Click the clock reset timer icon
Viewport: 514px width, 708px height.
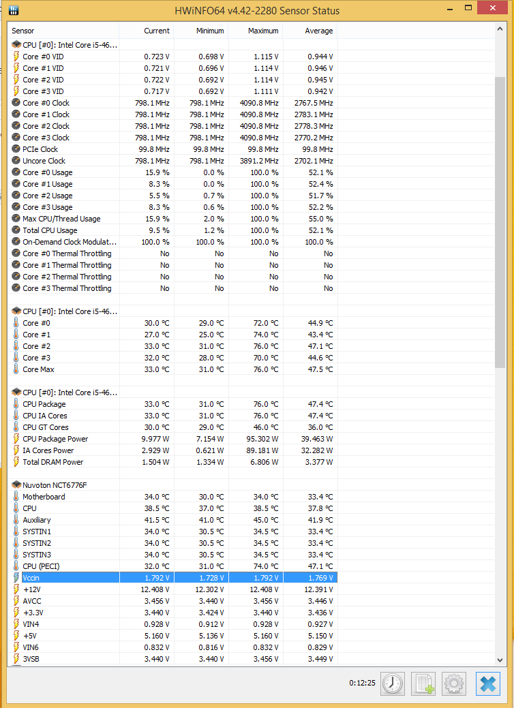393,683
